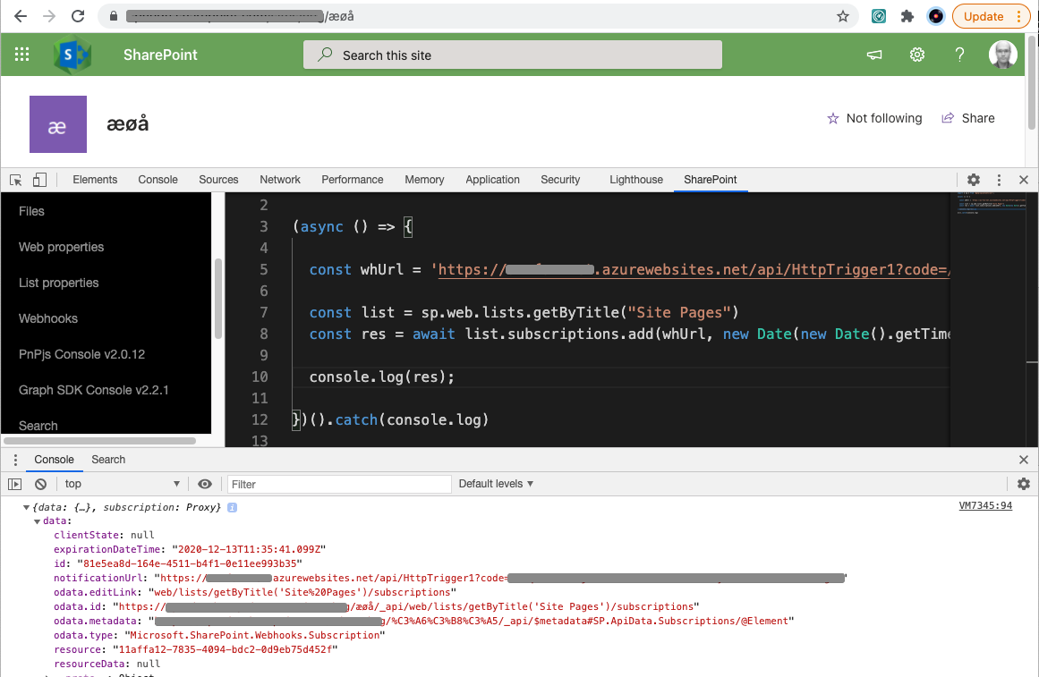Viewport: 1039px width, 677px height.
Task: Open the Extensions puzzle icon
Action: coord(907,17)
